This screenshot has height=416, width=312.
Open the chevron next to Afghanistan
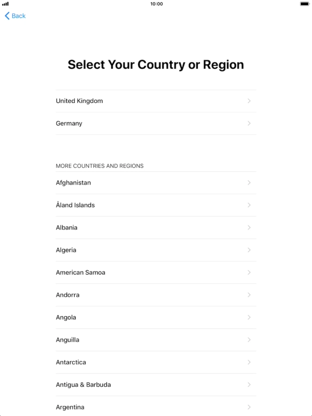[249, 183]
